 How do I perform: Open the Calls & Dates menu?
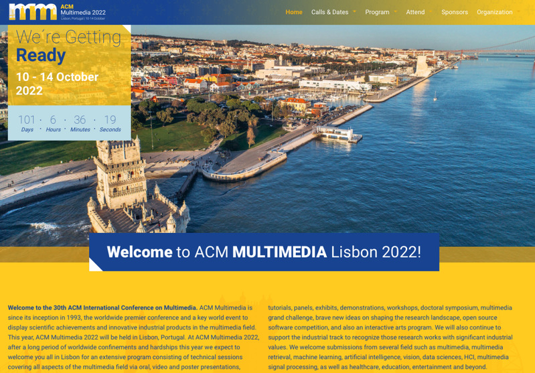click(x=329, y=12)
